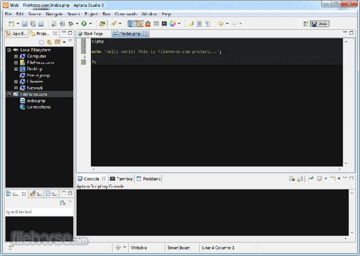The image size is (360, 256).
Task: Maximize the editor area with square icon
Action: [x=351, y=33]
